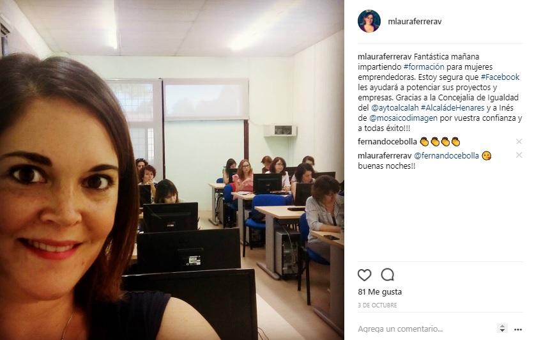
Task: Open the mlauraferrerav username in the header
Action: (x=415, y=22)
